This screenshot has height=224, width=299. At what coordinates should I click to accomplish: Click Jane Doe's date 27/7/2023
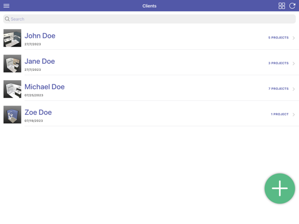coord(32,70)
